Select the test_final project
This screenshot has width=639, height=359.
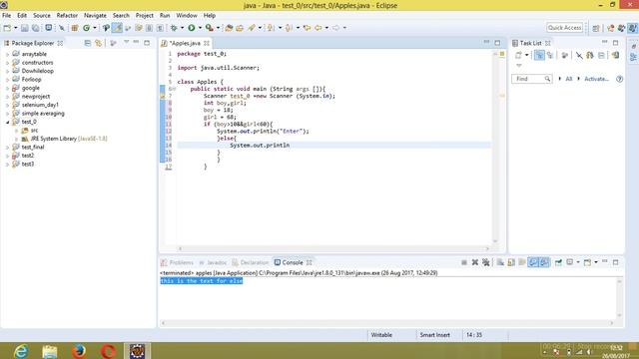[x=33, y=148]
